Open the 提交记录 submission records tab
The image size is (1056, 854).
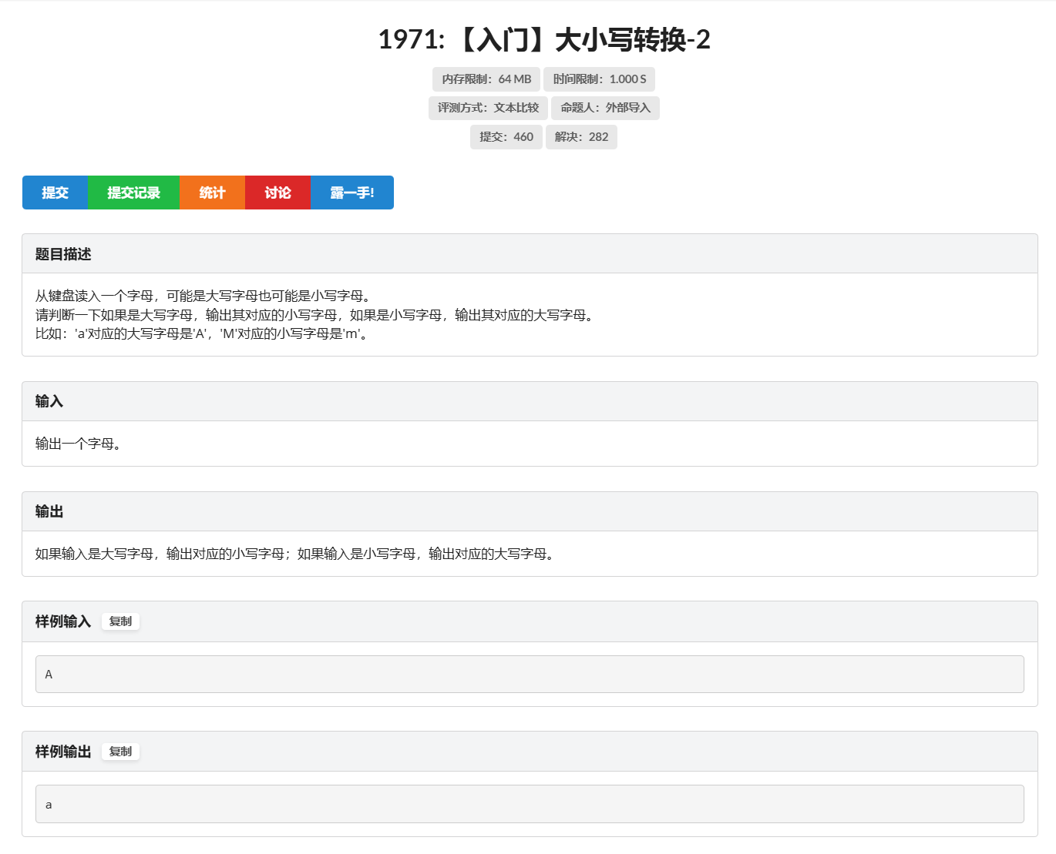[133, 193]
